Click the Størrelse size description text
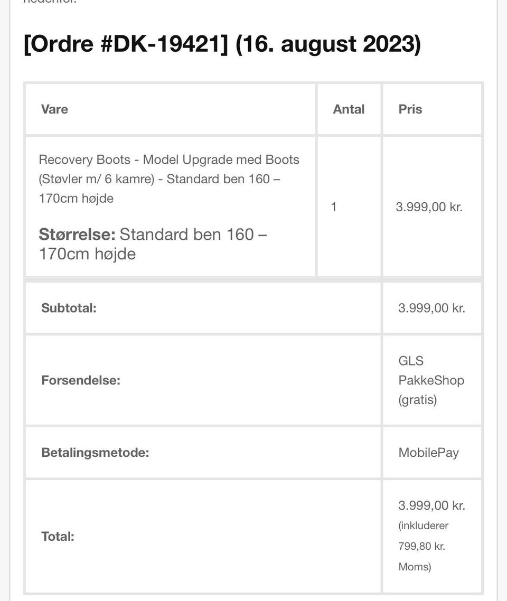This screenshot has width=507, height=601. click(x=153, y=244)
